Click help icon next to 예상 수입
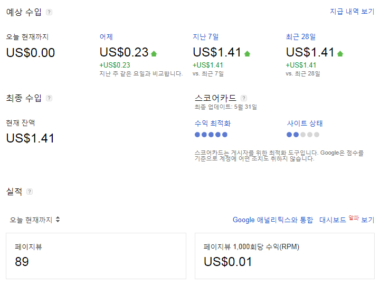 tap(49, 12)
